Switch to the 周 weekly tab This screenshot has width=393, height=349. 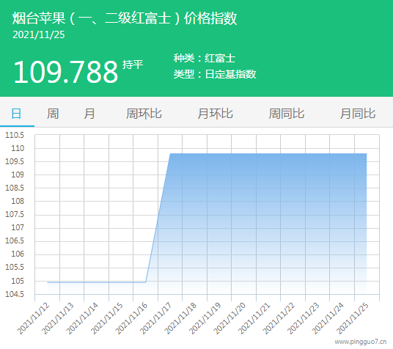(x=53, y=114)
